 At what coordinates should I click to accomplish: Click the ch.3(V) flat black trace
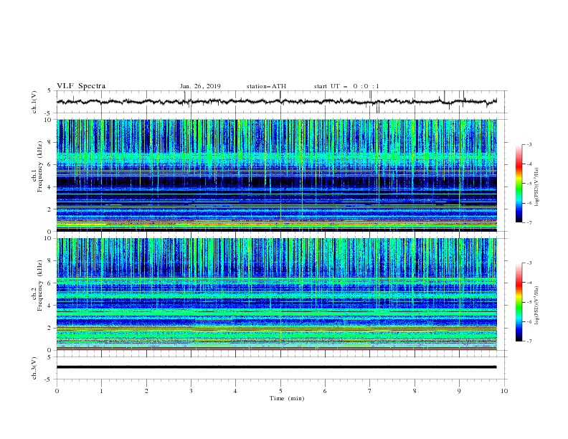click(x=277, y=367)
